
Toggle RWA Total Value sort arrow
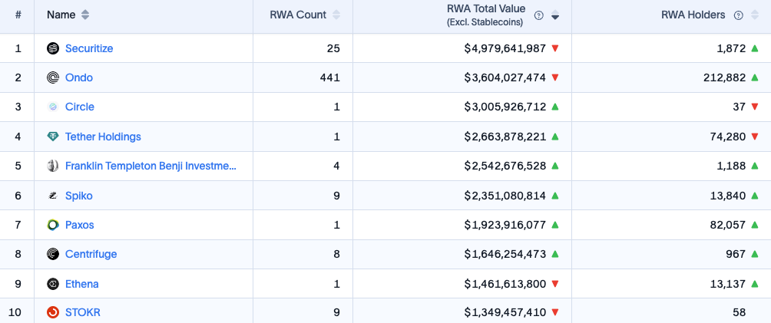coord(555,15)
